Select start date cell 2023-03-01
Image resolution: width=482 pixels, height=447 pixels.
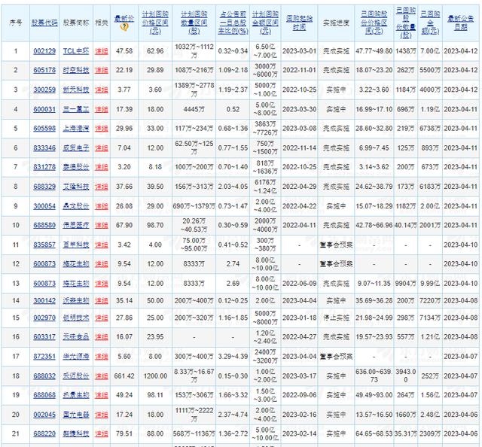[300, 51]
